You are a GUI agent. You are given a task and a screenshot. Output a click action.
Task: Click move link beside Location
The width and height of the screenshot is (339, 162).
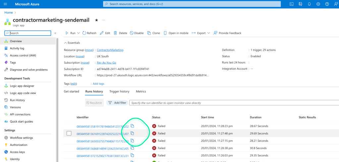click(x=80, y=56)
